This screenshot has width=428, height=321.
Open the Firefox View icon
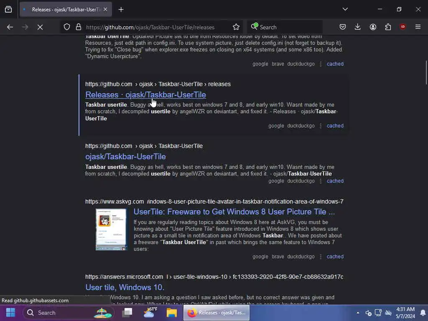tap(8, 10)
